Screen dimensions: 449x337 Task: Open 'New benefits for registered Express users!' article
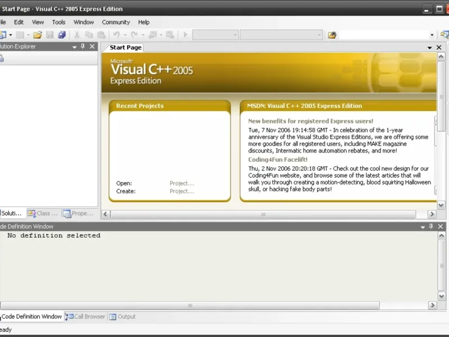310,121
